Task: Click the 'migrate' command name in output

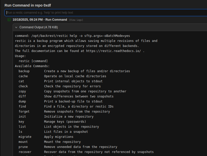Action: [25, 137]
